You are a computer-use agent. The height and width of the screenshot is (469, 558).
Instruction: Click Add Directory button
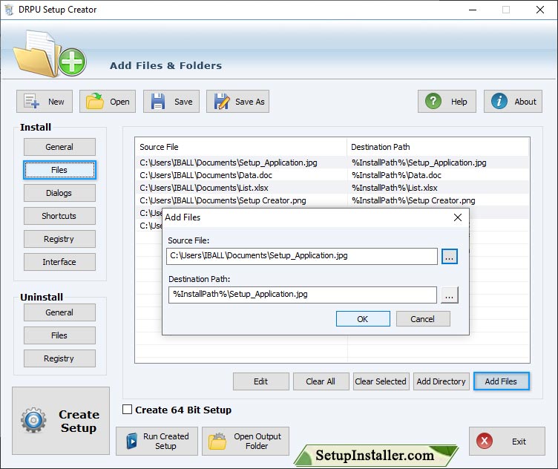point(442,381)
